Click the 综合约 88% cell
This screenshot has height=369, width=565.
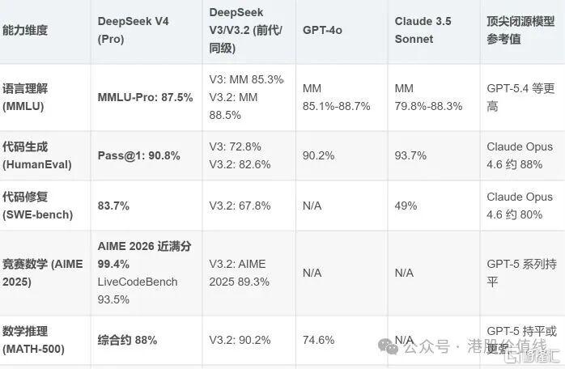coord(127,340)
